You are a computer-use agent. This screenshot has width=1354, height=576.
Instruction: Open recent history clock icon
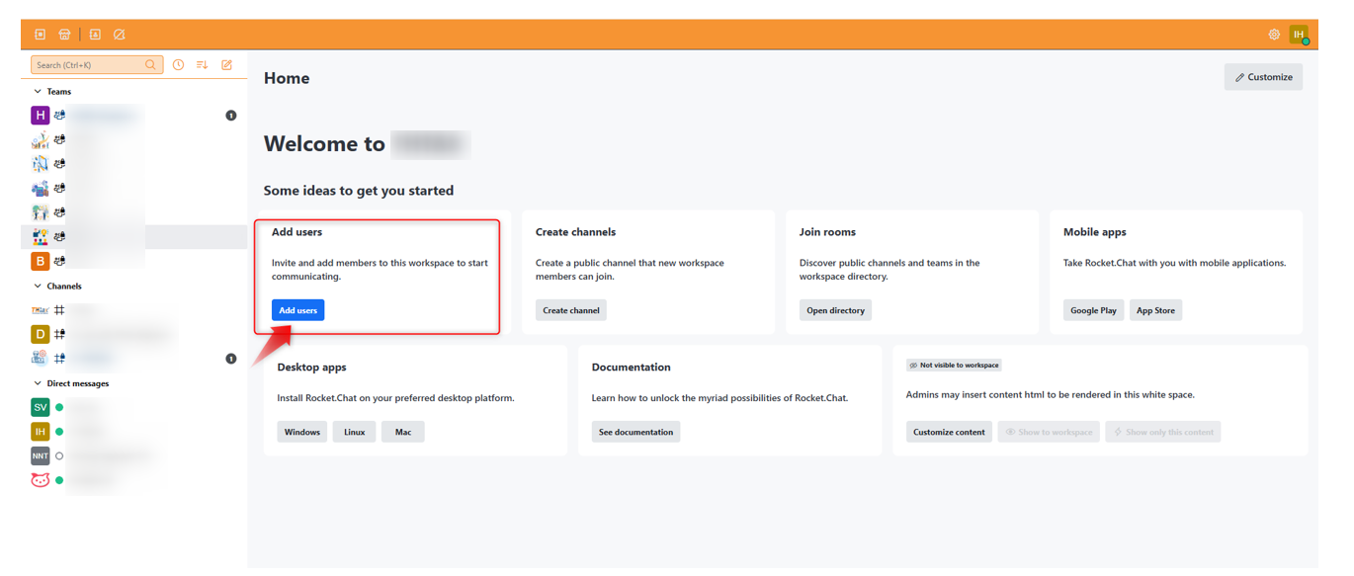(178, 65)
